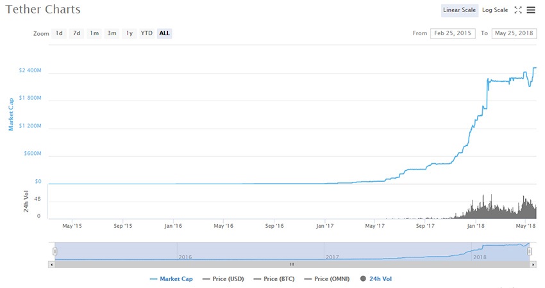Image resolution: width=545 pixels, height=288 pixels.
Task: Click the Tether Charts heading
Action: point(43,10)
